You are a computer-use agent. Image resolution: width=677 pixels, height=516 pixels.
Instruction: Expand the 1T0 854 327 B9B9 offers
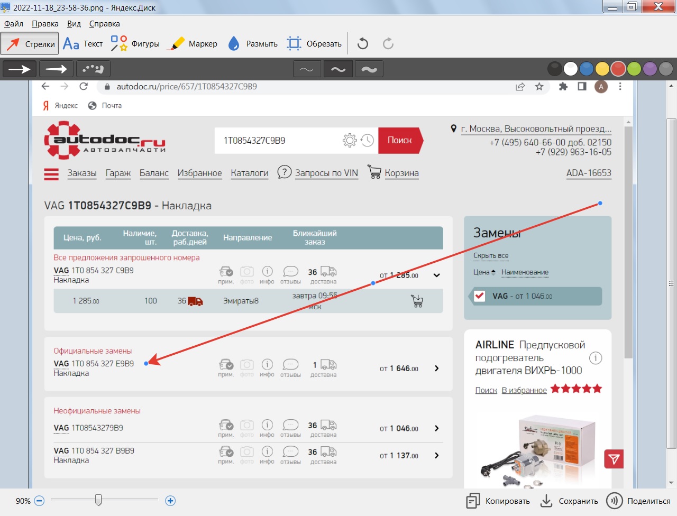coord(437,455)
